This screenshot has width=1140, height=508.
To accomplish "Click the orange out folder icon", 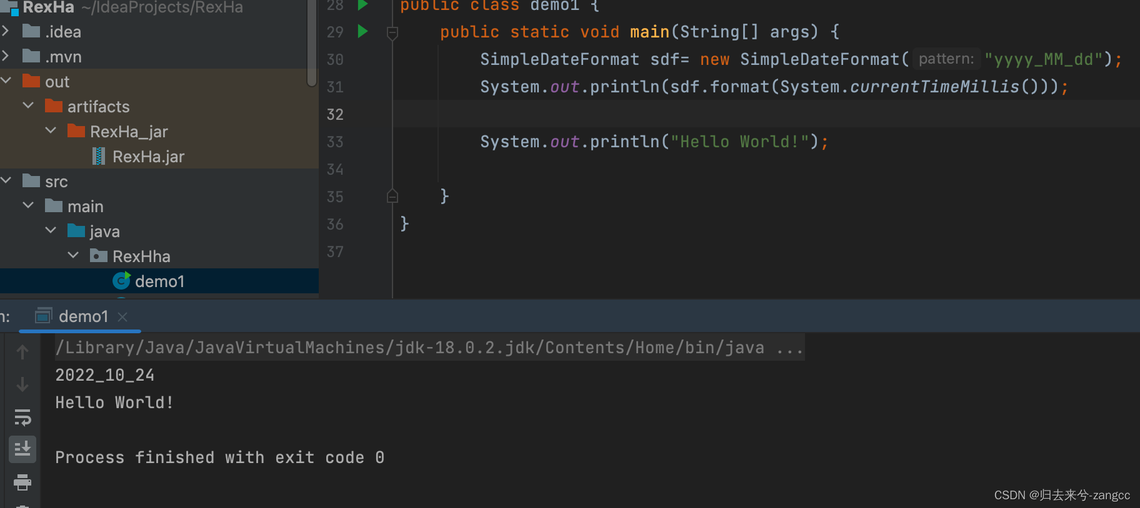I will pos(31,81).
